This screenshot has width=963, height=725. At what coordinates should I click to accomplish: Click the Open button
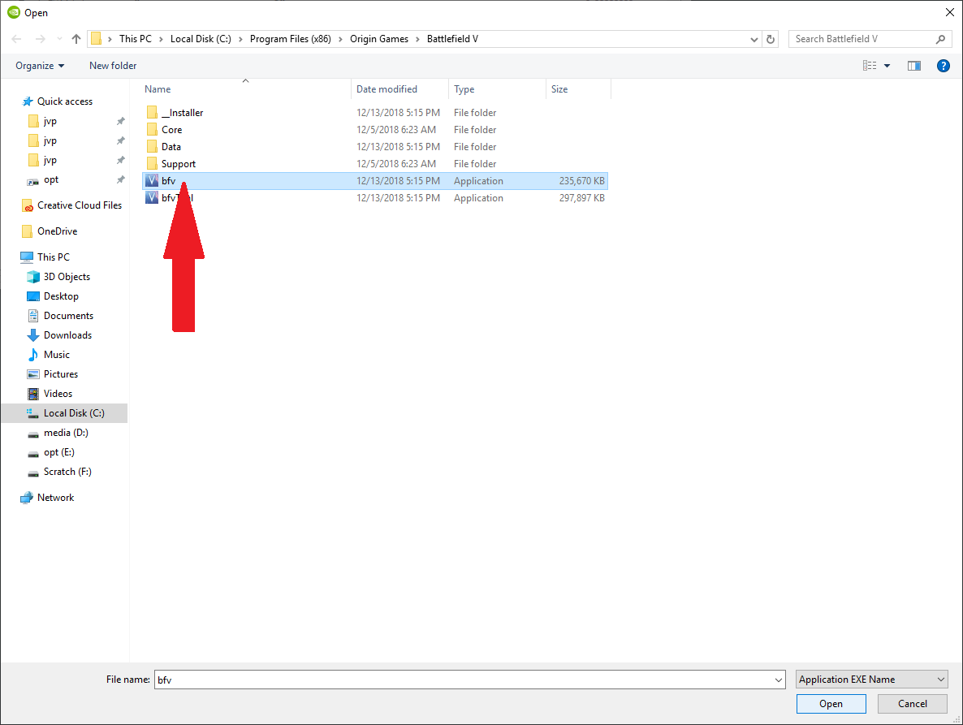(x=831, y=704)
